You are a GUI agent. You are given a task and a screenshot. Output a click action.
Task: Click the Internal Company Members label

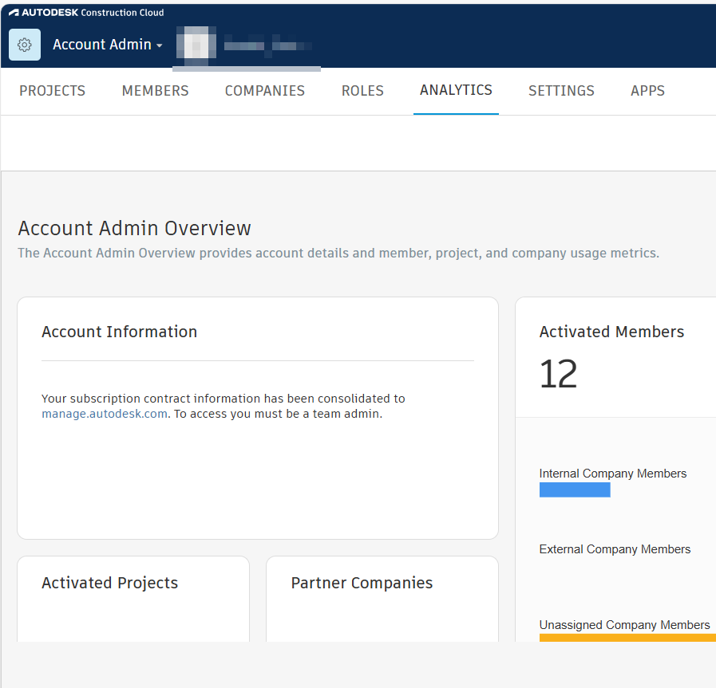point(613,474)
